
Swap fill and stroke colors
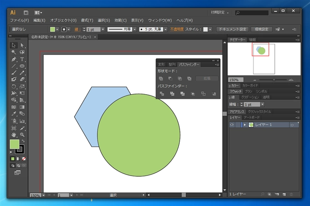23,141
